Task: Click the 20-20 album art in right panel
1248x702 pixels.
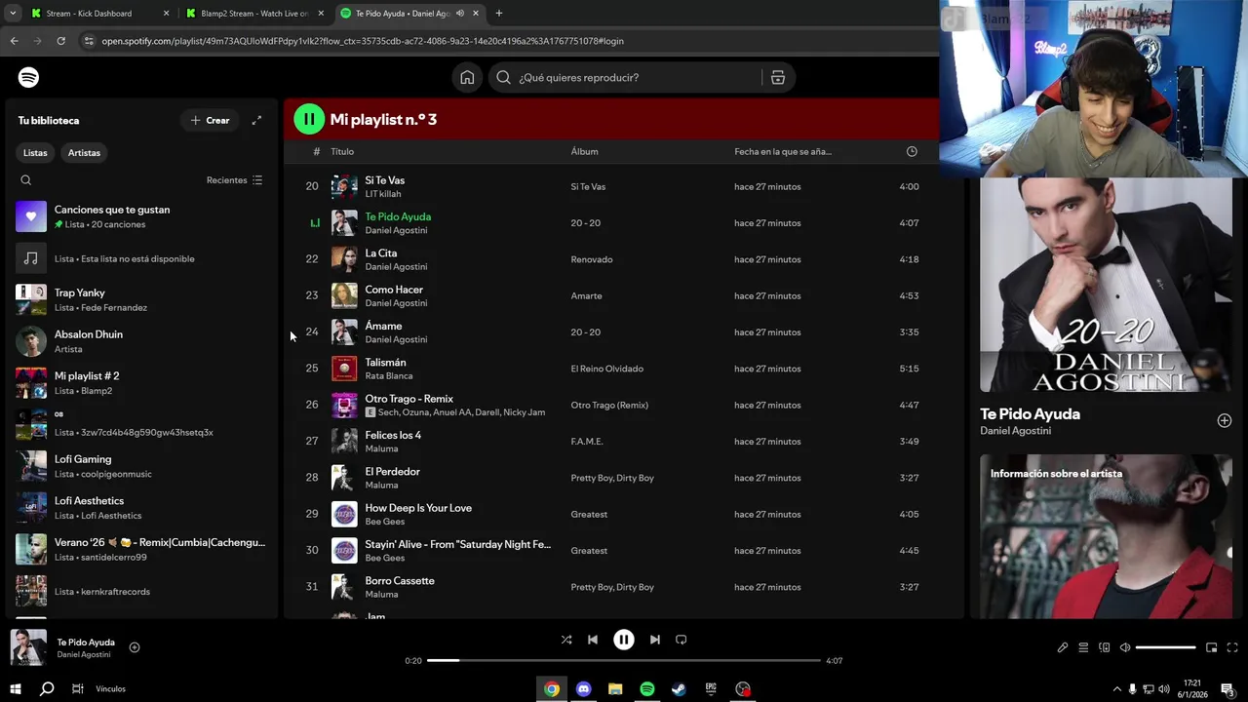Action: point(1106,285)
